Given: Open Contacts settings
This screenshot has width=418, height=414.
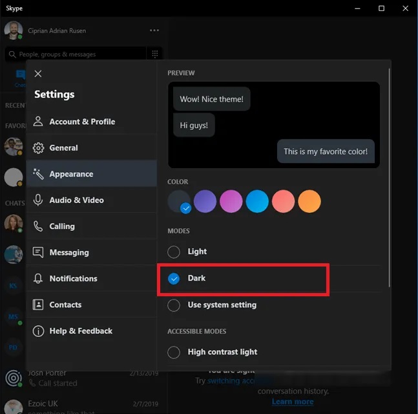Looking at the screenshot, I should [x=92, y=305].
